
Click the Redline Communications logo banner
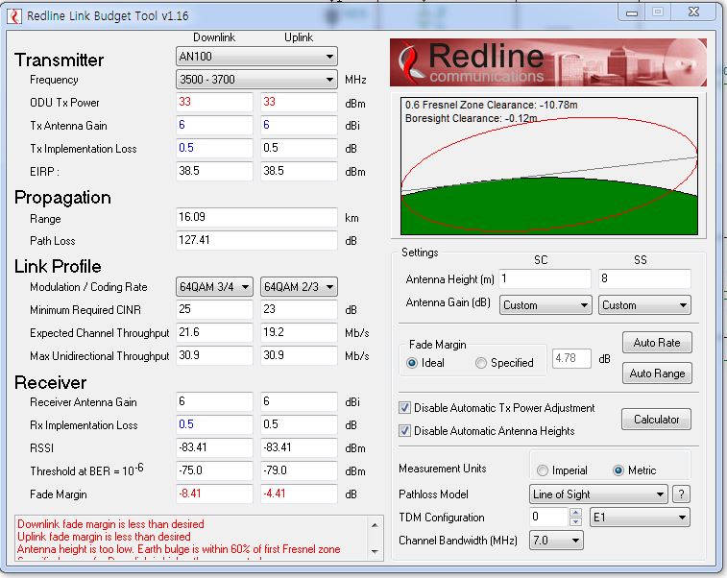point(548,62)
